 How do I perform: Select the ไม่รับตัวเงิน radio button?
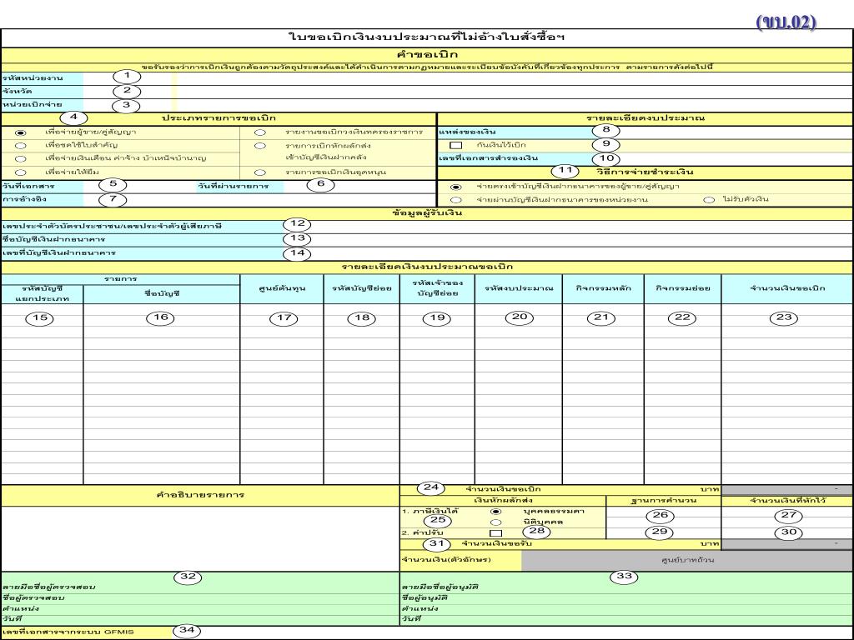pyautogui.click(x=709, y=200)
